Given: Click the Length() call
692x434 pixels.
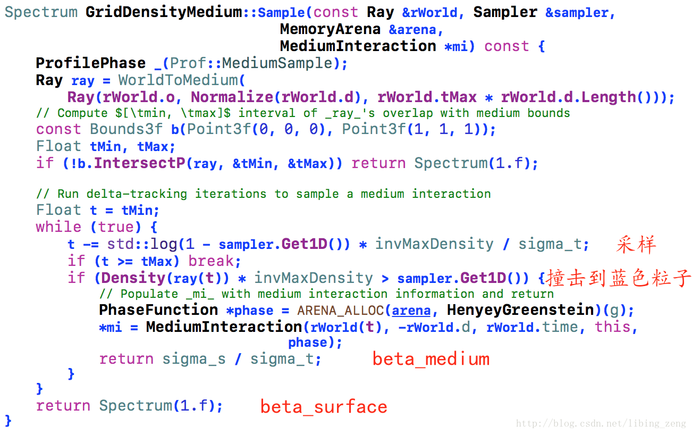Looking at the screenshot, I should (621, 97).
